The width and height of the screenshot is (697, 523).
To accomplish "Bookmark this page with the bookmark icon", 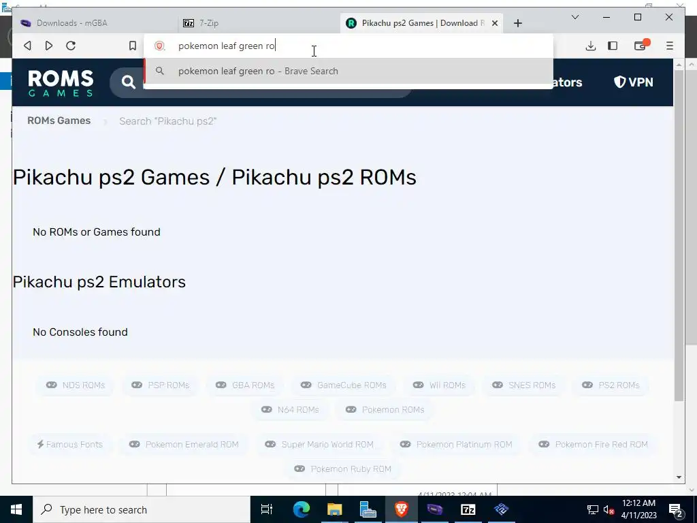I will [x=133, y=46].
